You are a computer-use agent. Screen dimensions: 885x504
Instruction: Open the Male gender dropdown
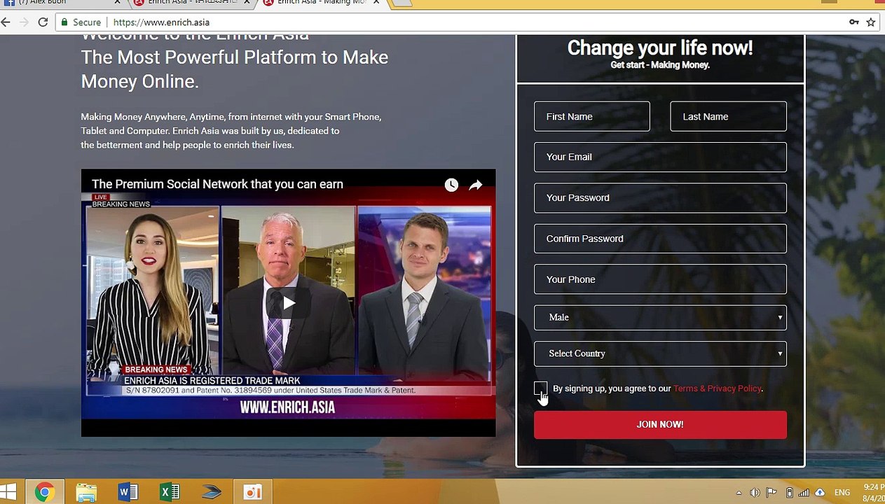tap(660, 317)
